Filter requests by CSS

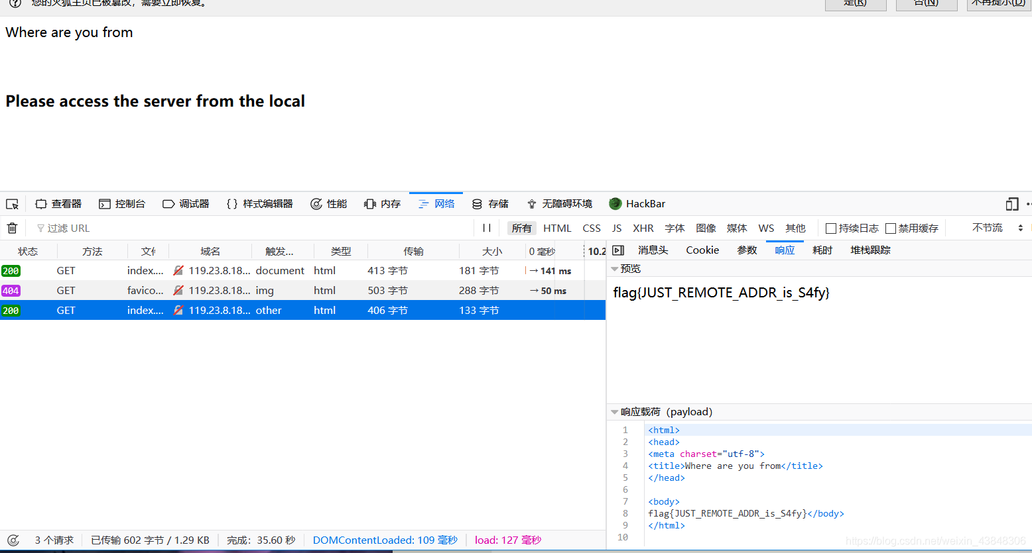tap(592, 228)
